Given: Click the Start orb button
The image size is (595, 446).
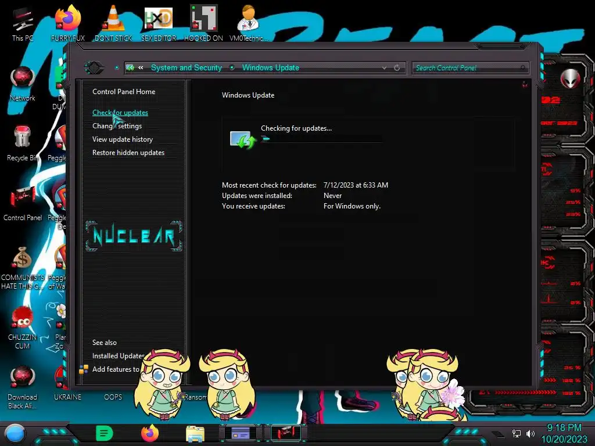Looking at the screenshot, I should [x=15, y=434].
